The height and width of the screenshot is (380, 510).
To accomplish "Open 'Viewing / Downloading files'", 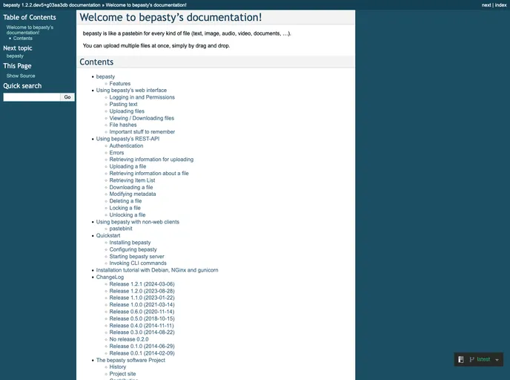I will click(142, 118).
